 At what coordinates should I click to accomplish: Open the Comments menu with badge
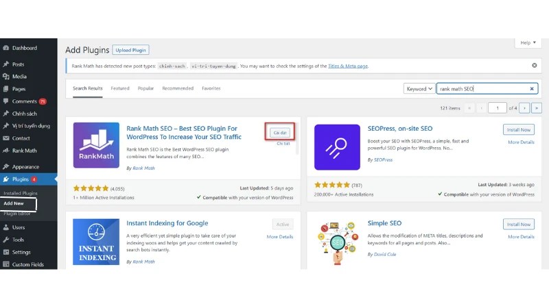[25, 101]
